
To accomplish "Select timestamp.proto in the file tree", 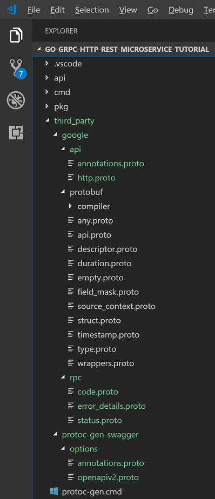I will [108, 335].
